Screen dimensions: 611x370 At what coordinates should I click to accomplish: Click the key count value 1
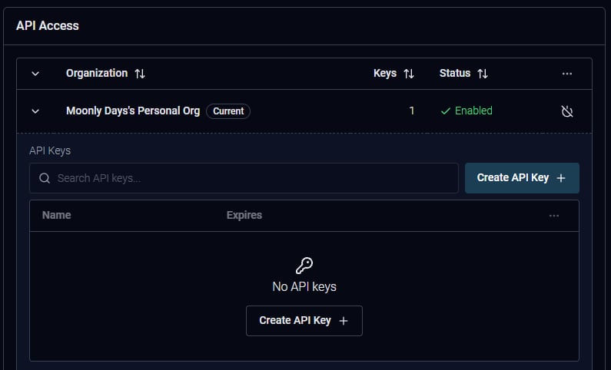(x=411, y=111)
